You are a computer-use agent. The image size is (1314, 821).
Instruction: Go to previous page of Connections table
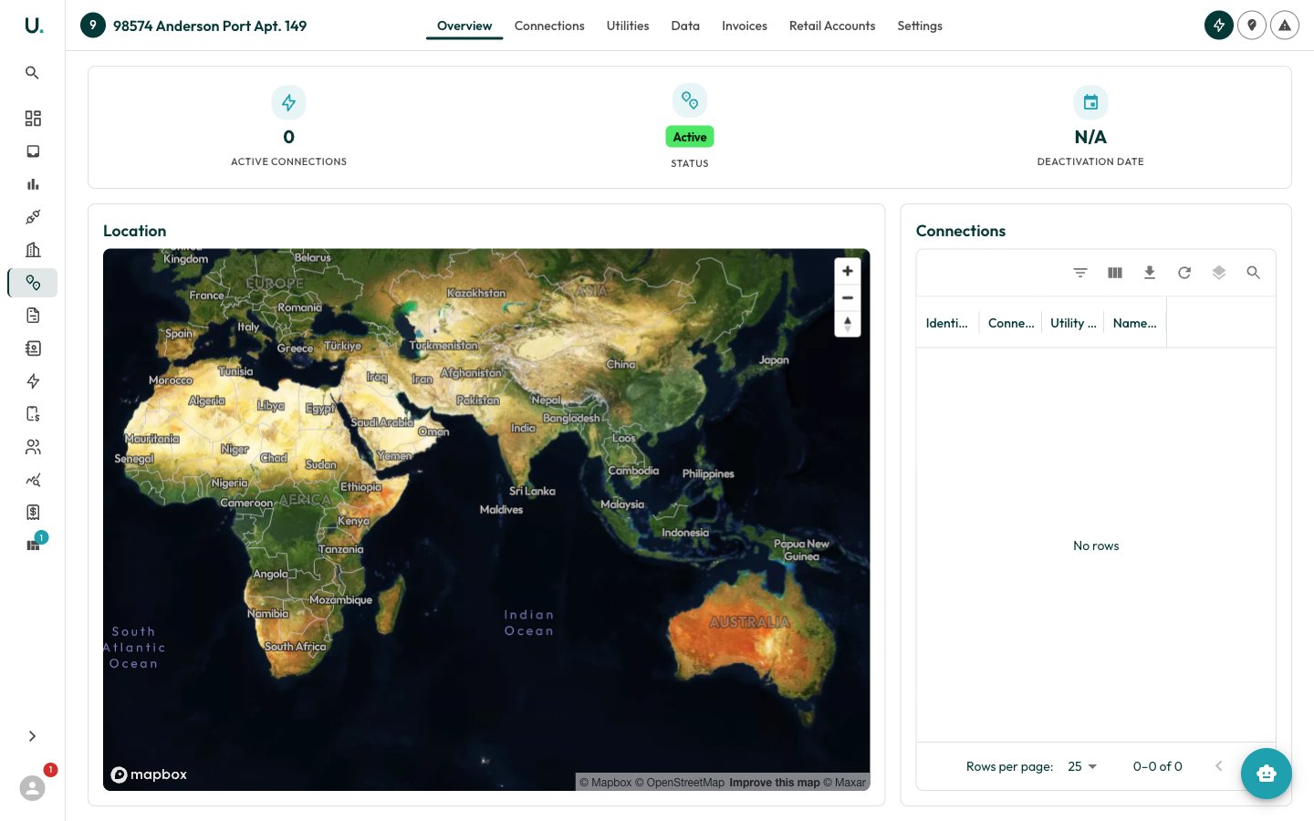(x=1219, y=766)
